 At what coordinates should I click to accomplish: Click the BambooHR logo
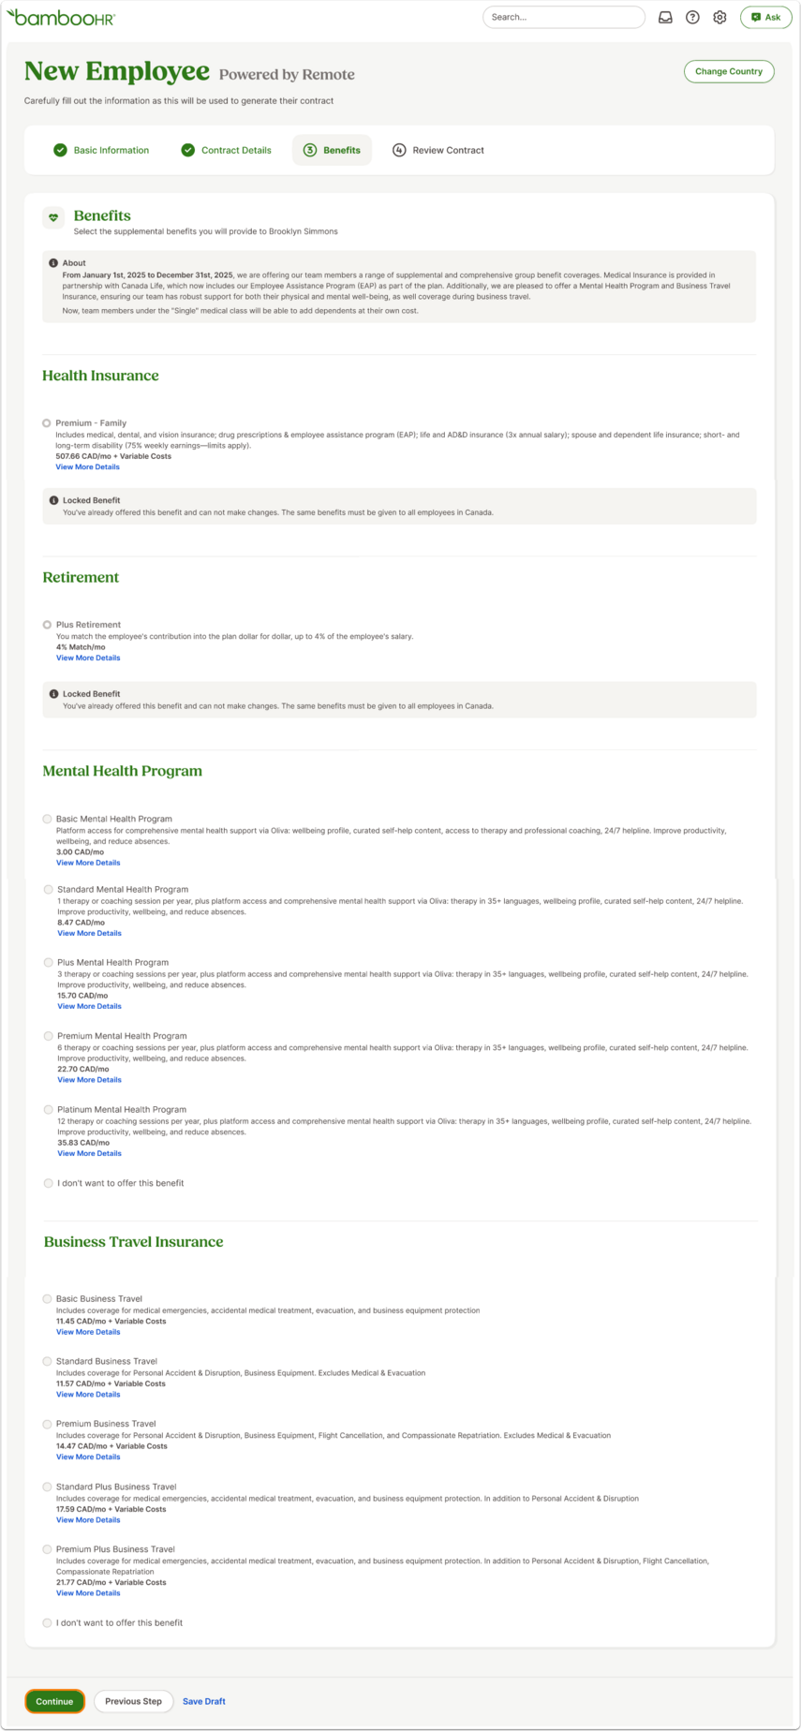pos(61,17)
